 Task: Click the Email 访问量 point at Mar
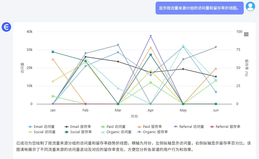(118, 52)
